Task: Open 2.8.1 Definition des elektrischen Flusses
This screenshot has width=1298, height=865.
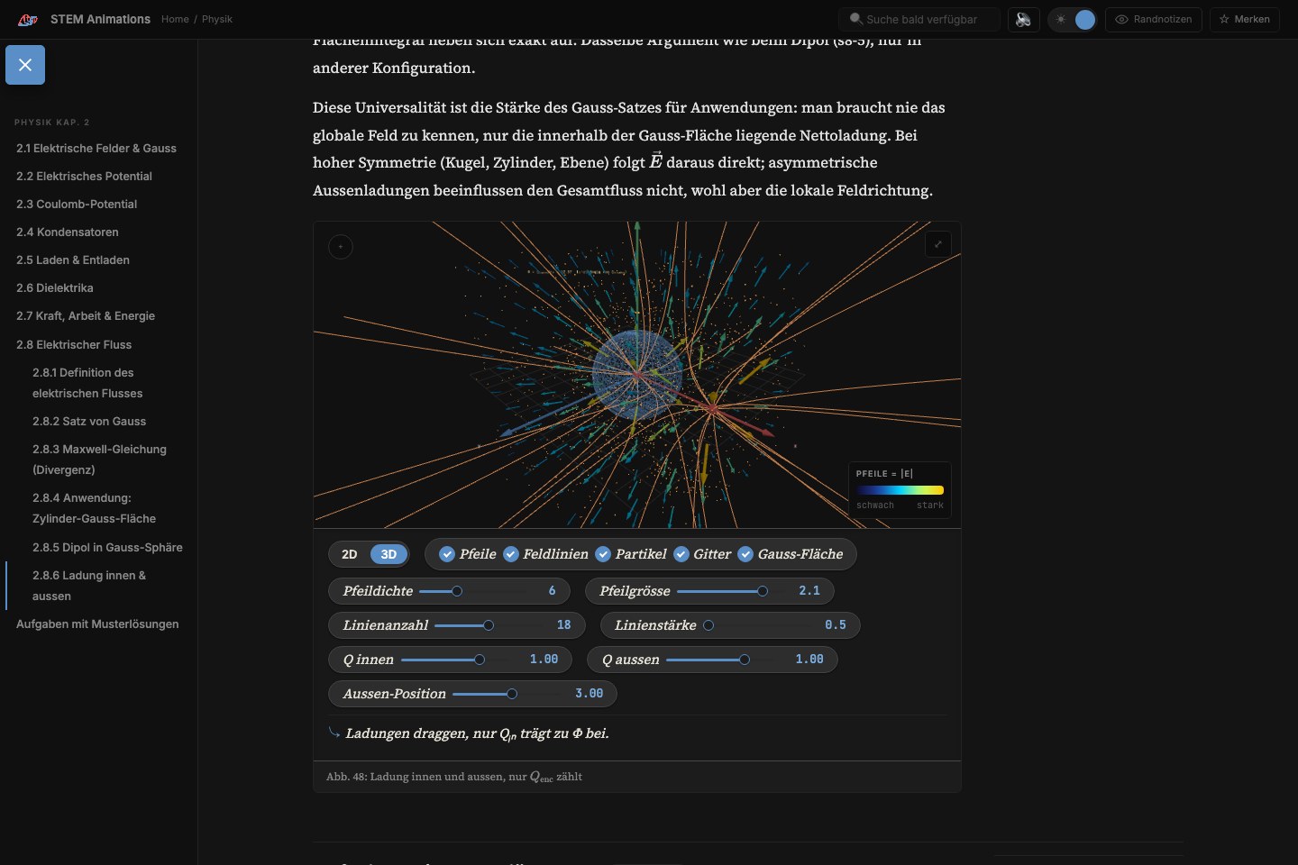Action: [x=87, y=383]
